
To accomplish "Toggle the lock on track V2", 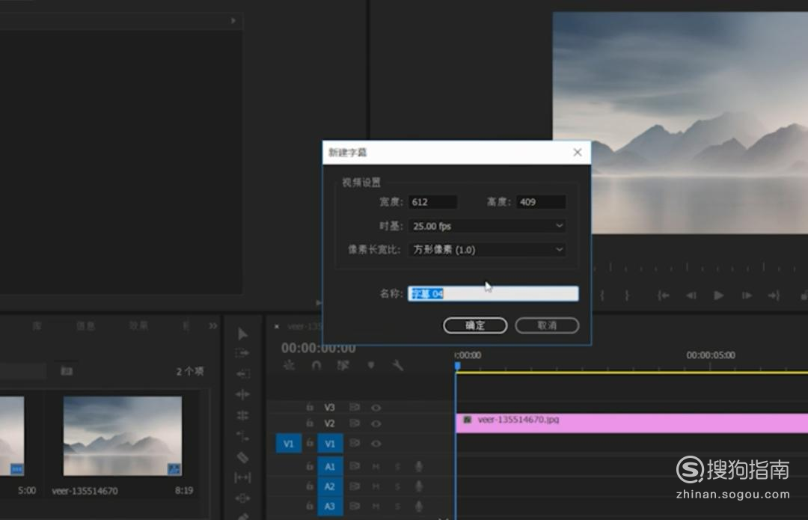I will [310, 423].
